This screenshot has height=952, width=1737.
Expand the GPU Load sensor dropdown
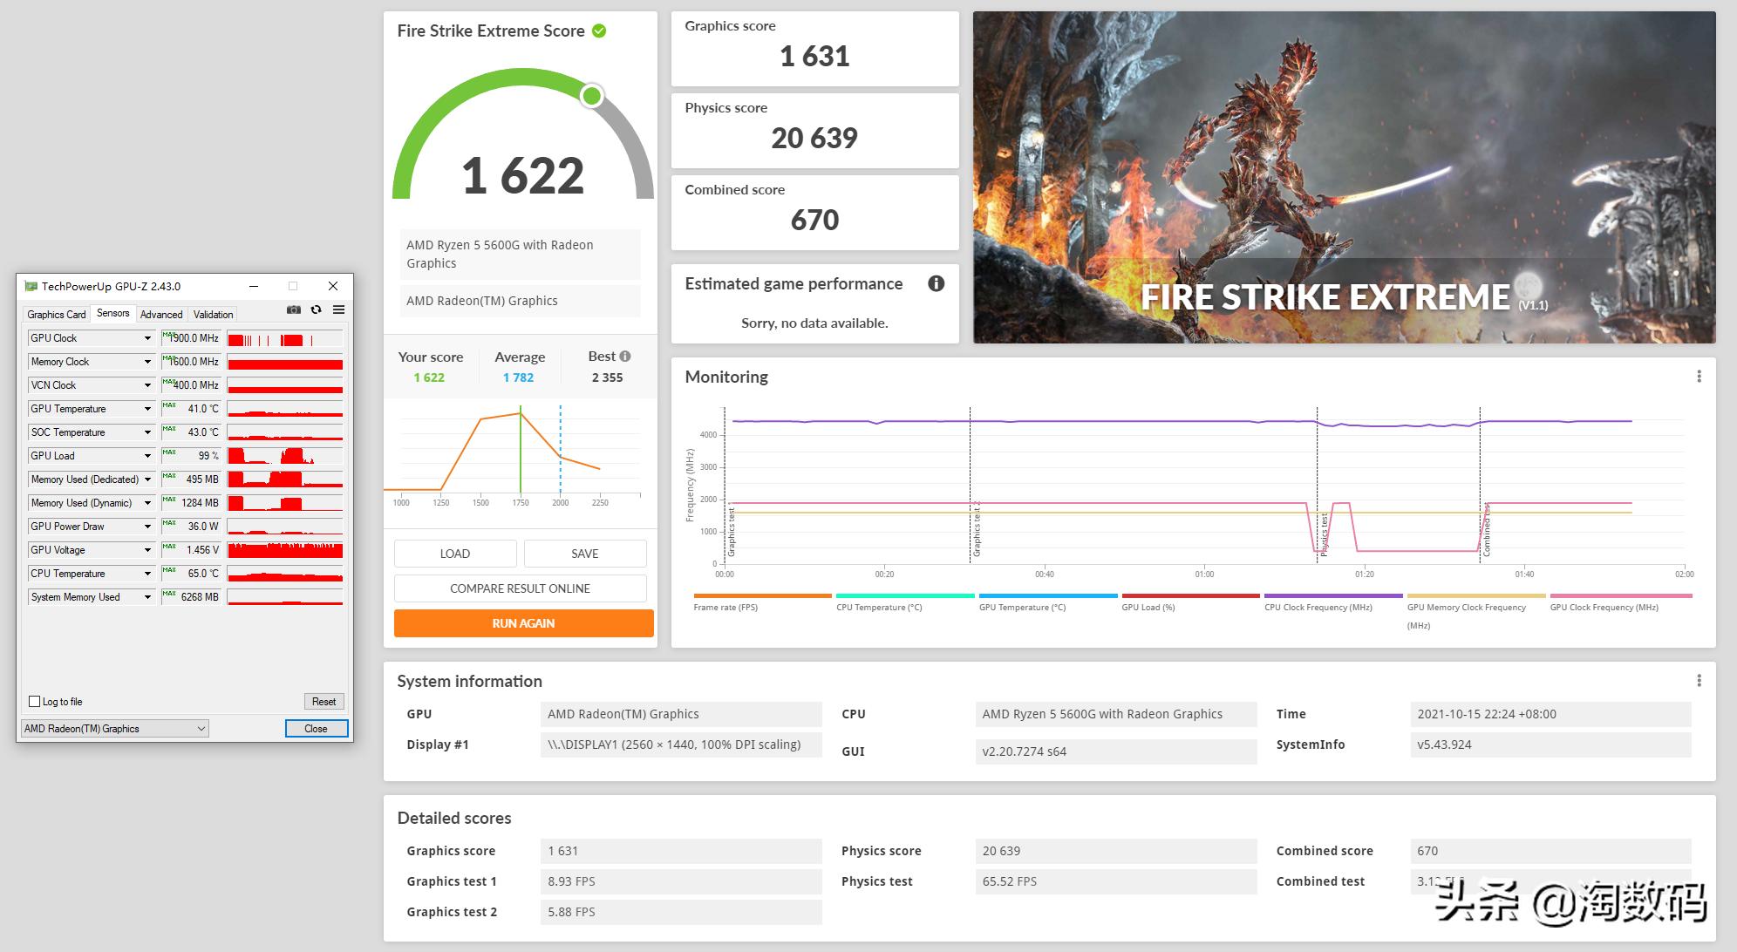click(x=147, y=456)
